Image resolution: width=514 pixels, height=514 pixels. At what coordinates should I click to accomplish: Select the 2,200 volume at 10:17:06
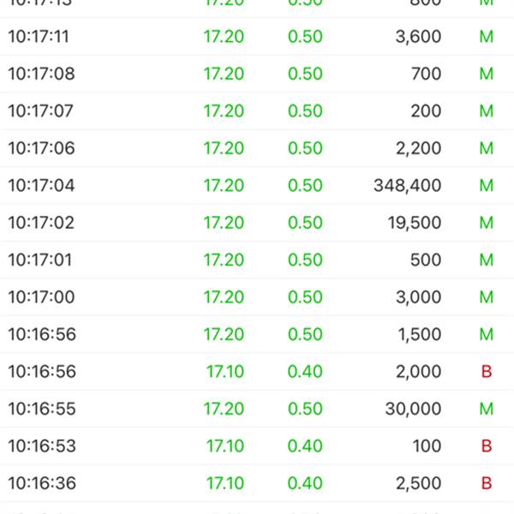pyautogui.click(x=419, y=148)
